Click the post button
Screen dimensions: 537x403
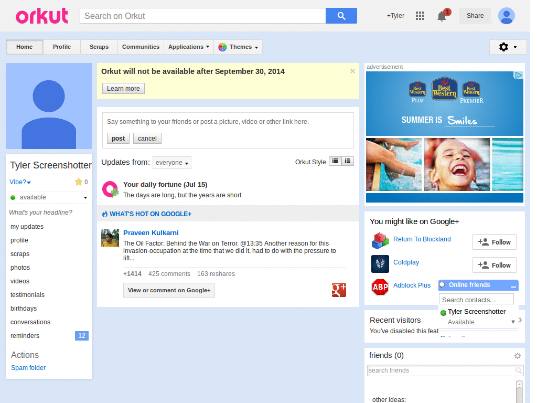pyautogui.click(x=118, y=139)
